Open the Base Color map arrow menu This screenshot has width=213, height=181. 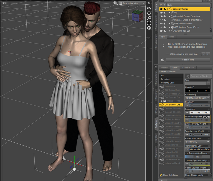(187, 113)
